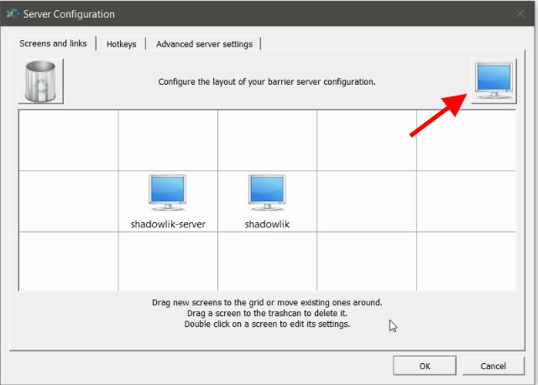The height and width of the screenshot is (385, 538).
Task: Select the shadowlik screen icon
Action: [267, 193]
